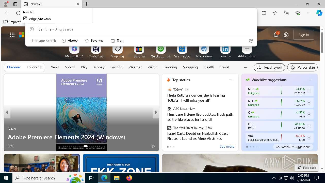
Task: Open the Gaming category
Action: (117, 67)
